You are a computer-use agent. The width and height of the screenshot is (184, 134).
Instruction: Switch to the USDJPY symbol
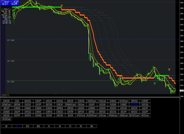(x=92, y=105)
